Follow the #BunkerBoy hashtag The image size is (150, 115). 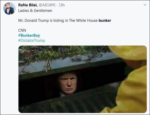29,35
